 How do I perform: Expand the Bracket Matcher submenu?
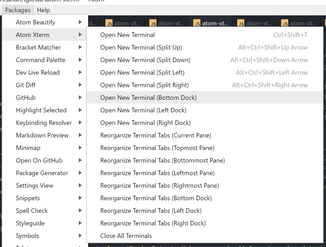44,47
